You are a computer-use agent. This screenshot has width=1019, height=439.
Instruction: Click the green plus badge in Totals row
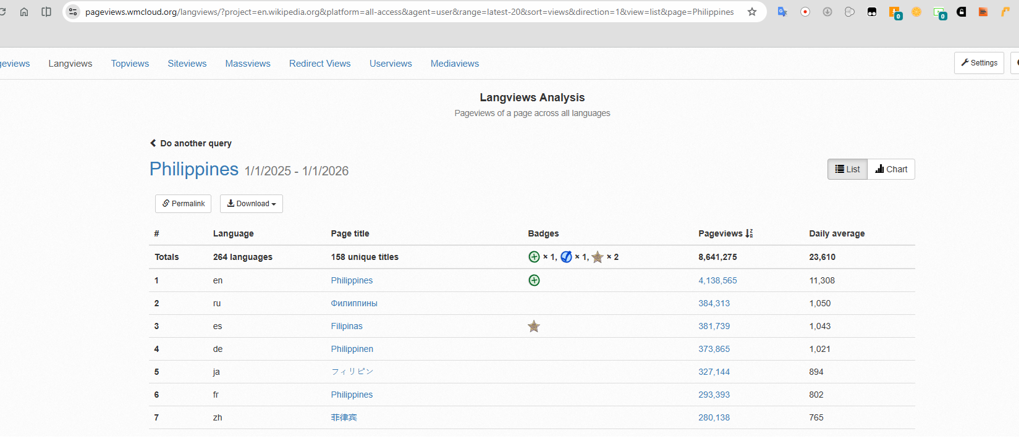535,257
